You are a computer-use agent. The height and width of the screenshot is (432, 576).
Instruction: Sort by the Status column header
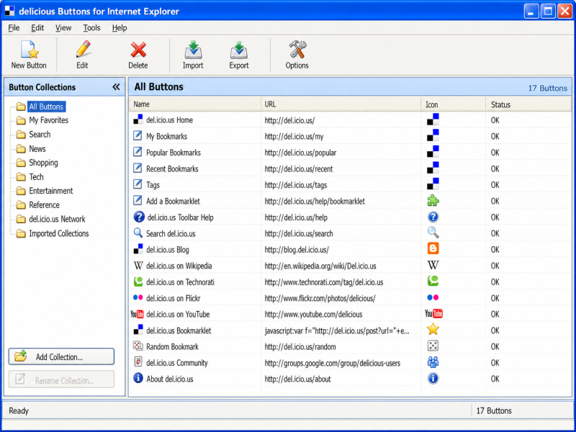pos(528,104)
